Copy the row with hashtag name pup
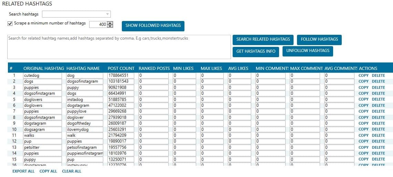Viewport: 393px width, 177px height. [x=363, y=159]
